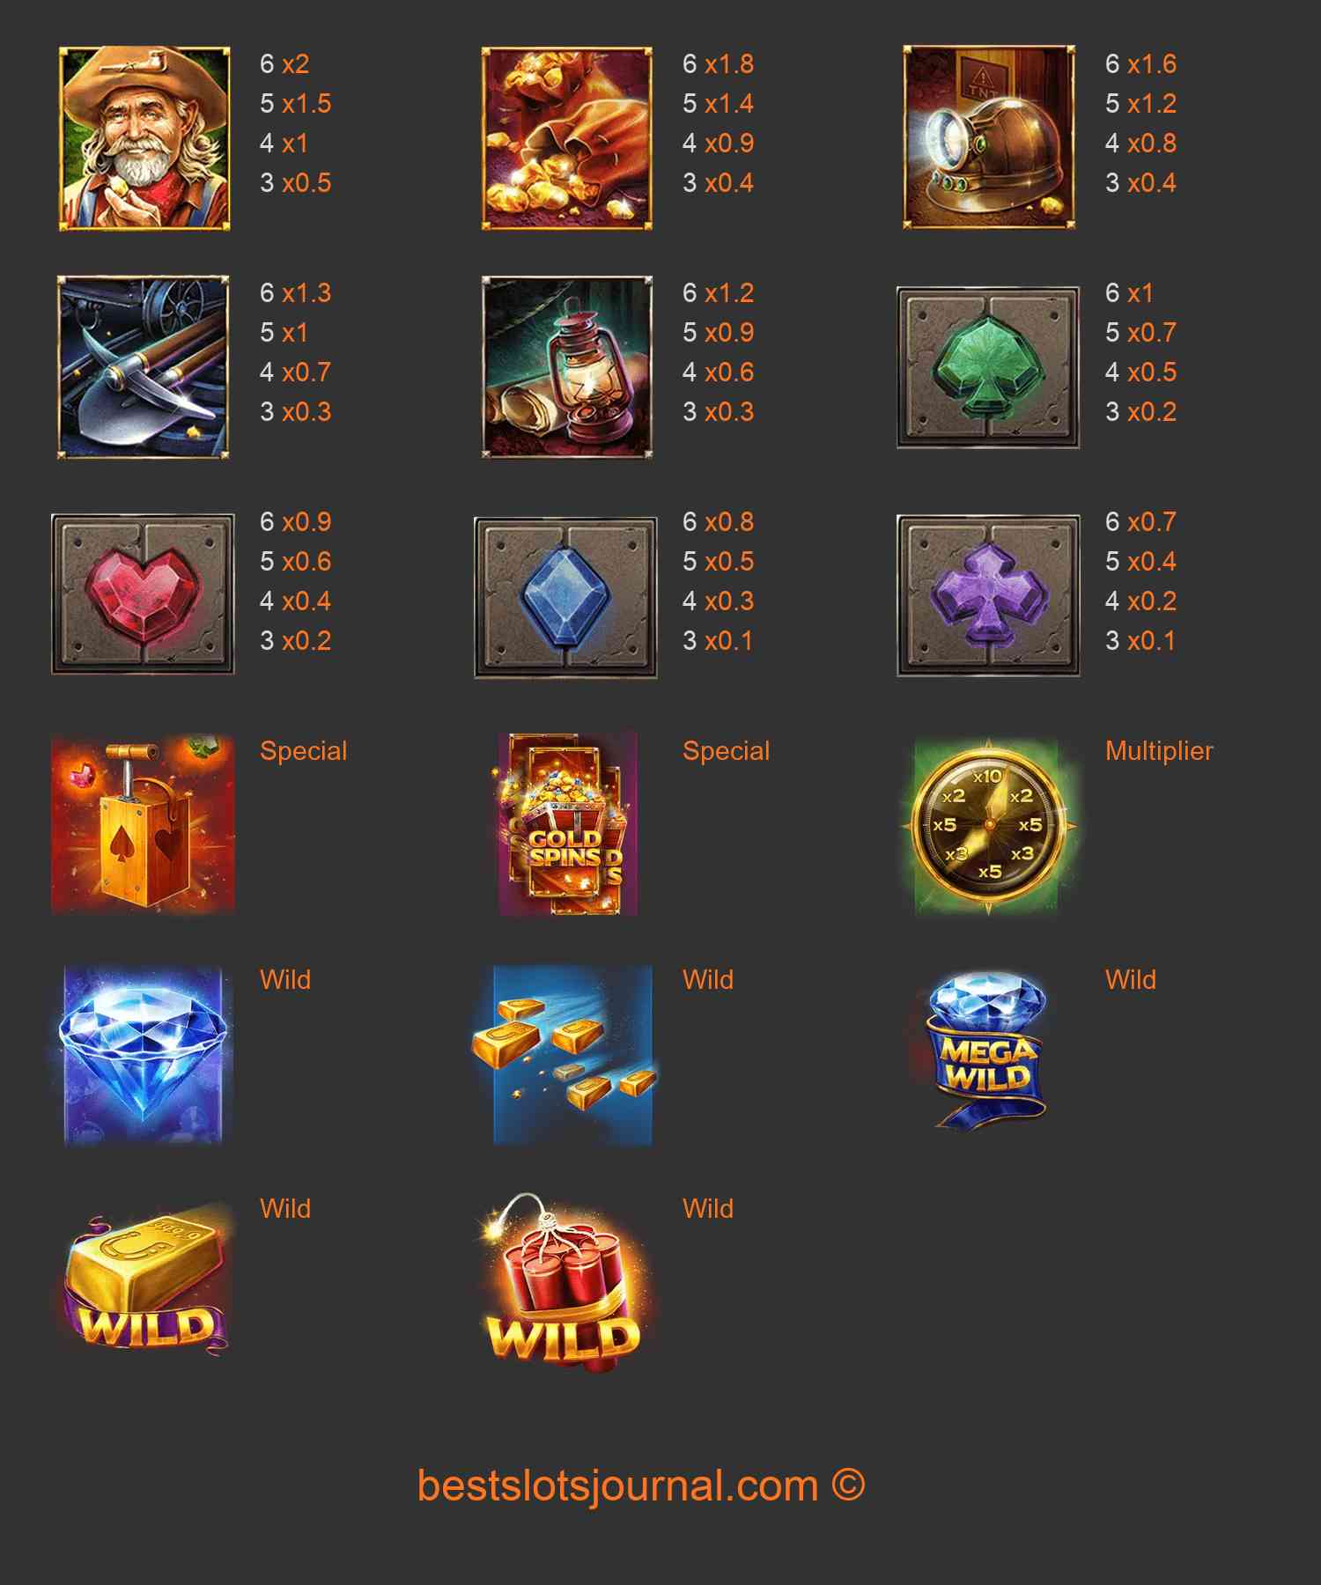
Task: Select the gold nugget bag symbol
Action: pos(567,138)
